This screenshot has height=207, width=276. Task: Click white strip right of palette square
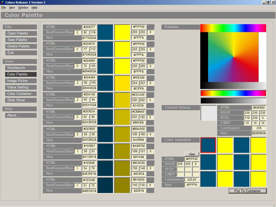pyautogui.click(x=262, y=57)
